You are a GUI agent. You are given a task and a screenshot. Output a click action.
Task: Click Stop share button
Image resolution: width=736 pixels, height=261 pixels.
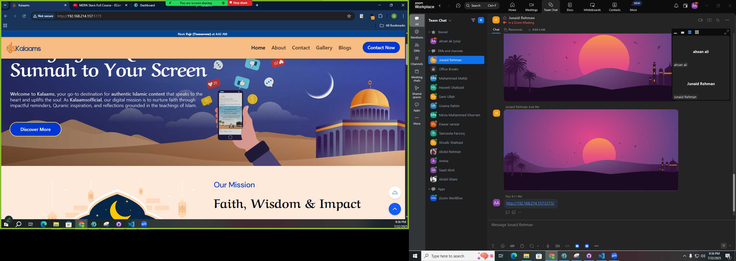(x=240, y=3)
